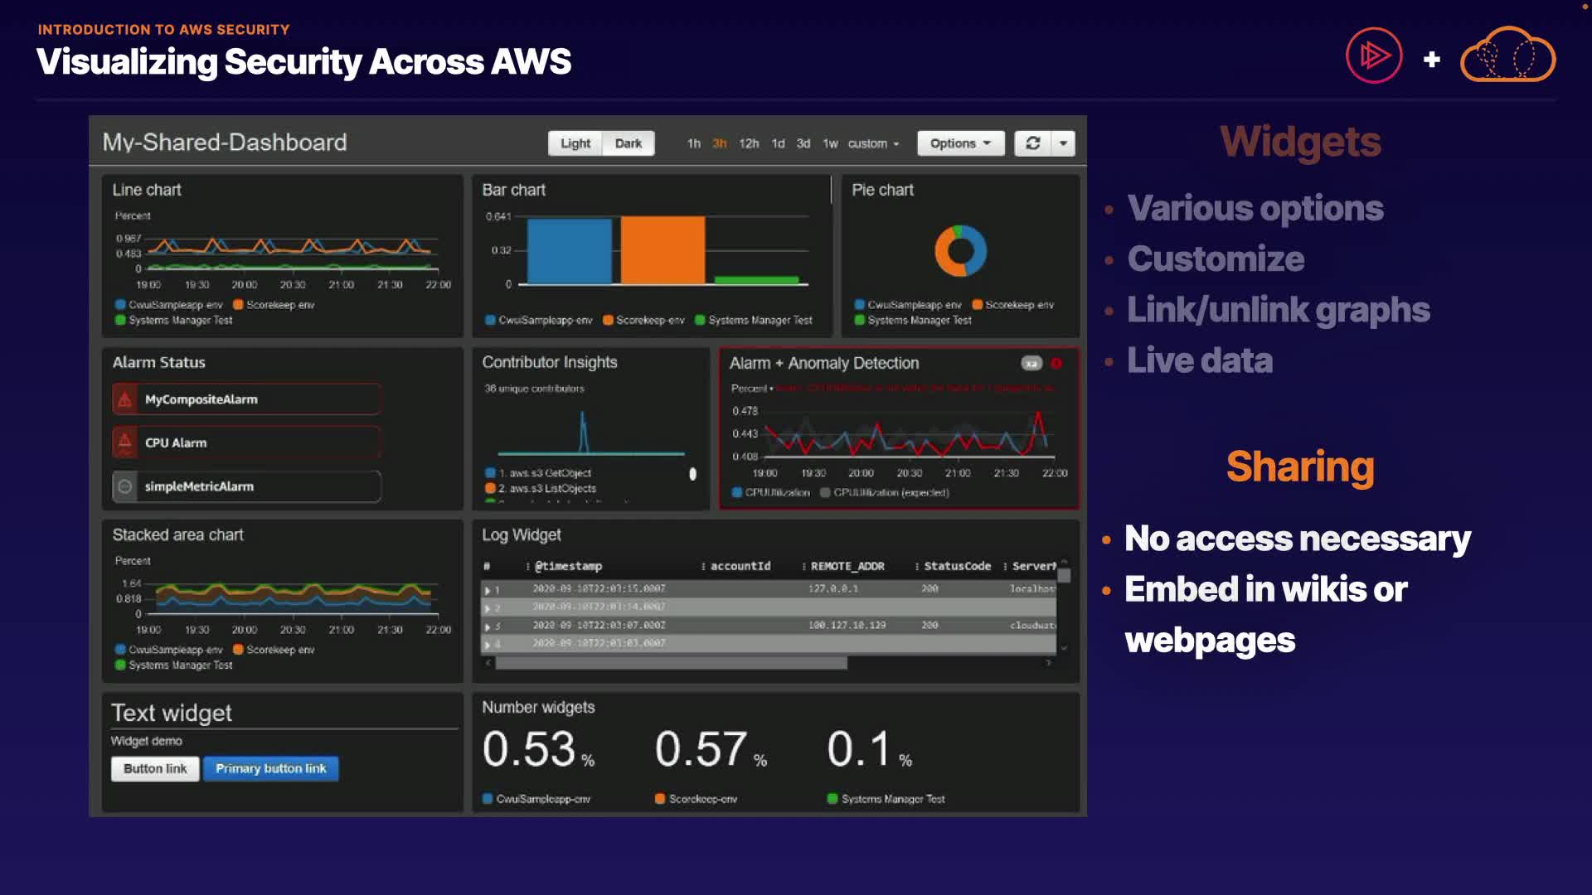Select the 12h time range

[749, 143]
